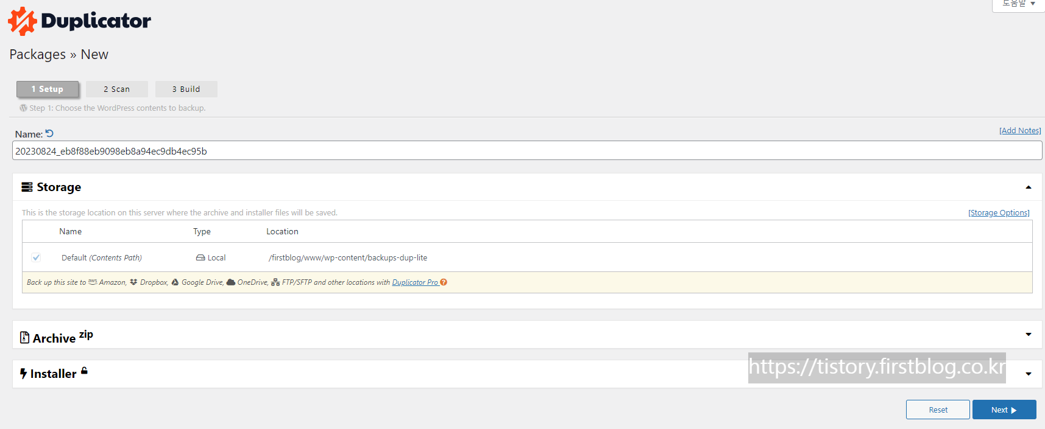Click the Type column header
The height and width of the screenshot is (429, 1045).
tap(202, 231)
